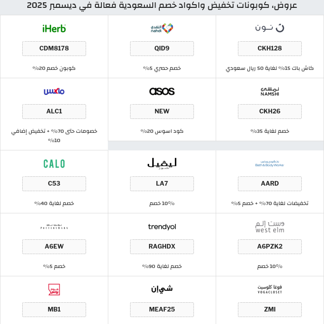The height and width of the screenshot is (324, 324).
Task: Select the Pottery Barn logo
Action: (x=54, y=227)
